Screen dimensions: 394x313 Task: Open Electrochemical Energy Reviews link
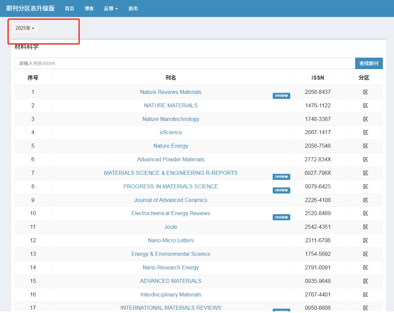pyautogui.click(x=170, y=213)
